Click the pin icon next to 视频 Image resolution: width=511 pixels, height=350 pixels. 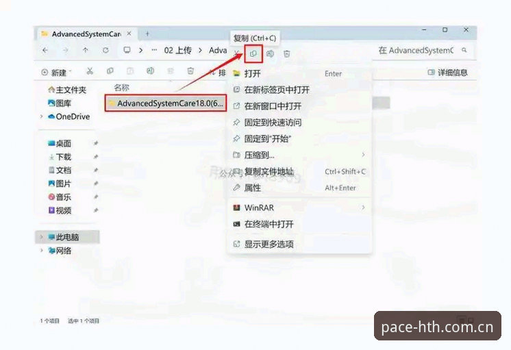[96, 210]
